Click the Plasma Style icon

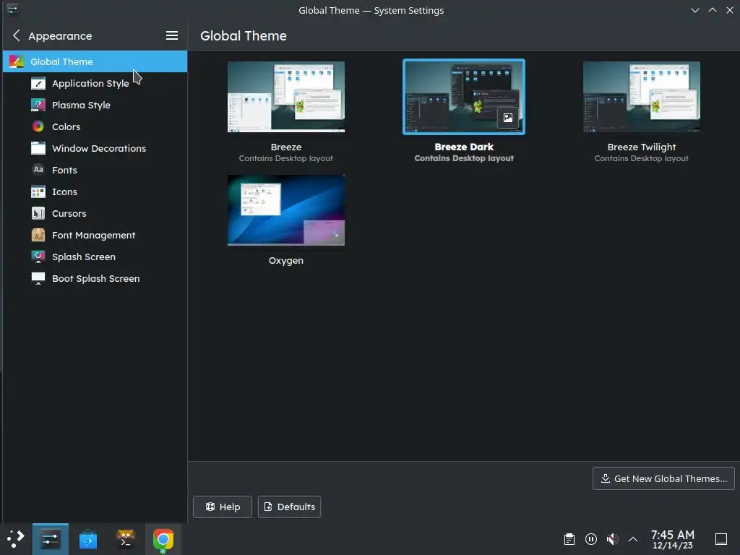click(x=38, y=105)
